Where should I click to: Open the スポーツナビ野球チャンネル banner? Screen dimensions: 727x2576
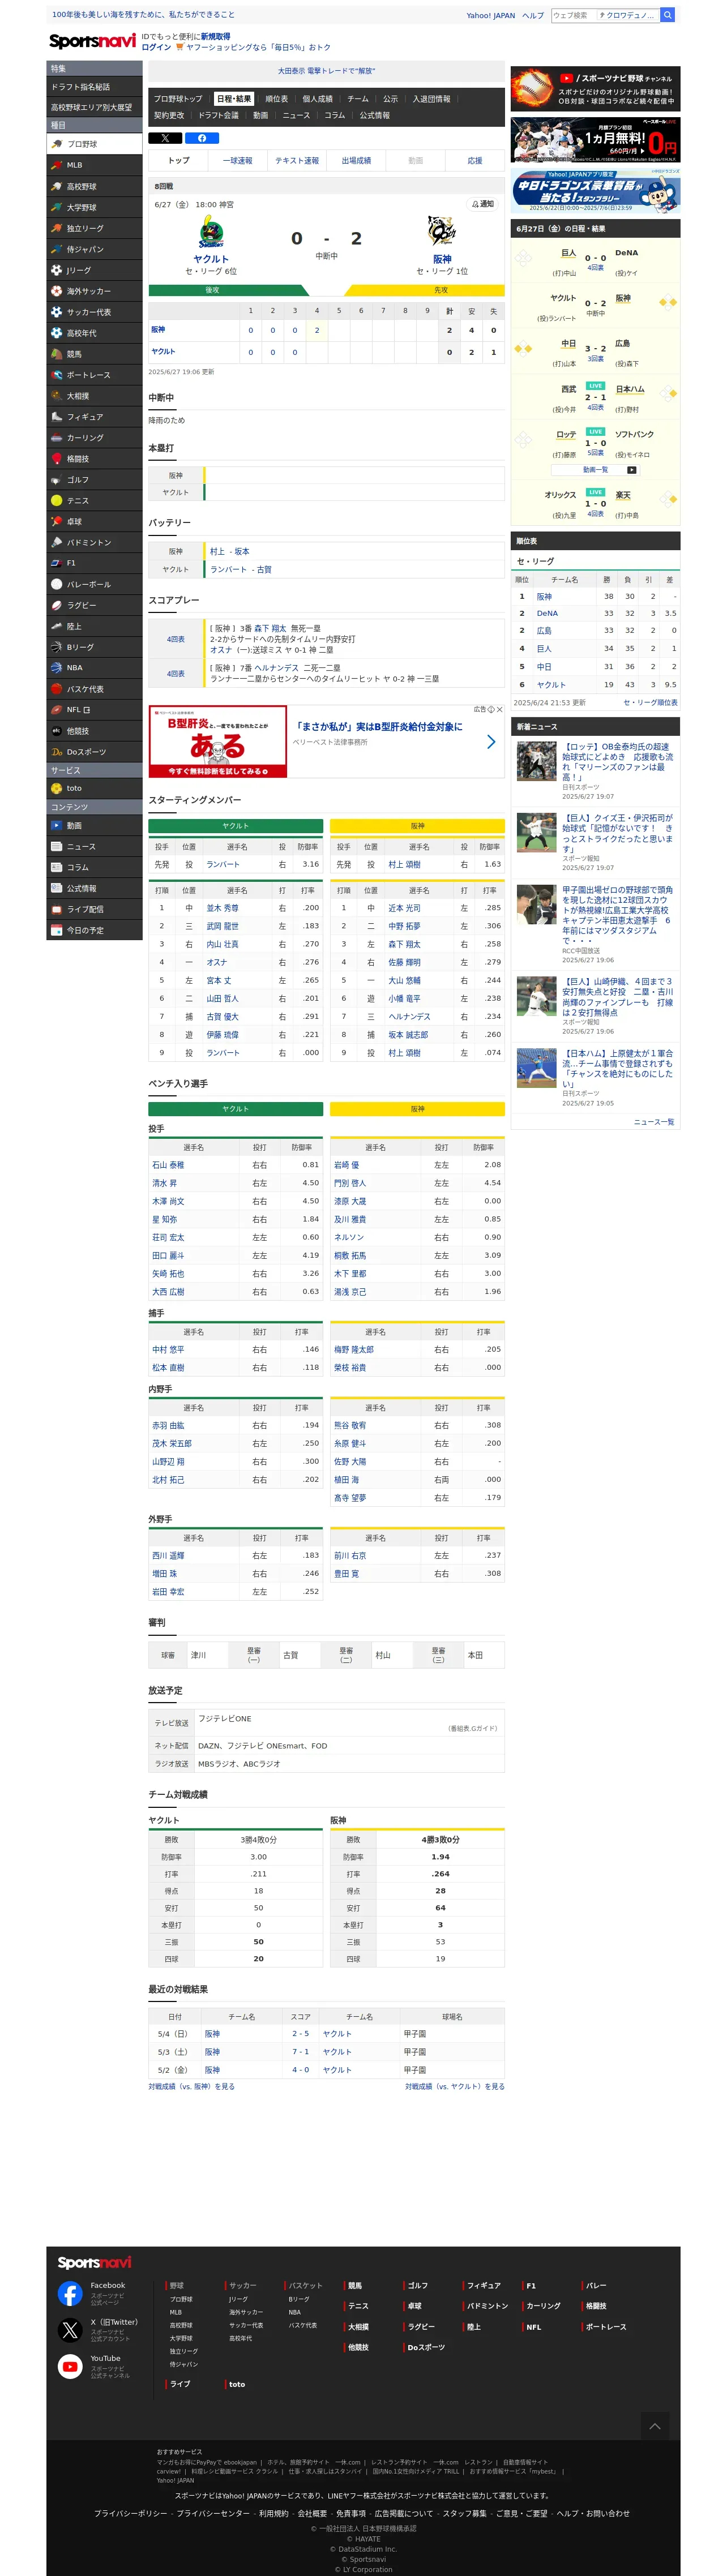[x=596, y=89]
